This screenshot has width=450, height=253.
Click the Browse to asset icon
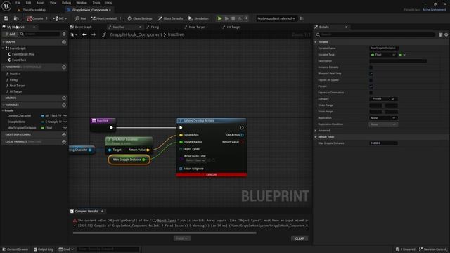click(x=16, y=18)
